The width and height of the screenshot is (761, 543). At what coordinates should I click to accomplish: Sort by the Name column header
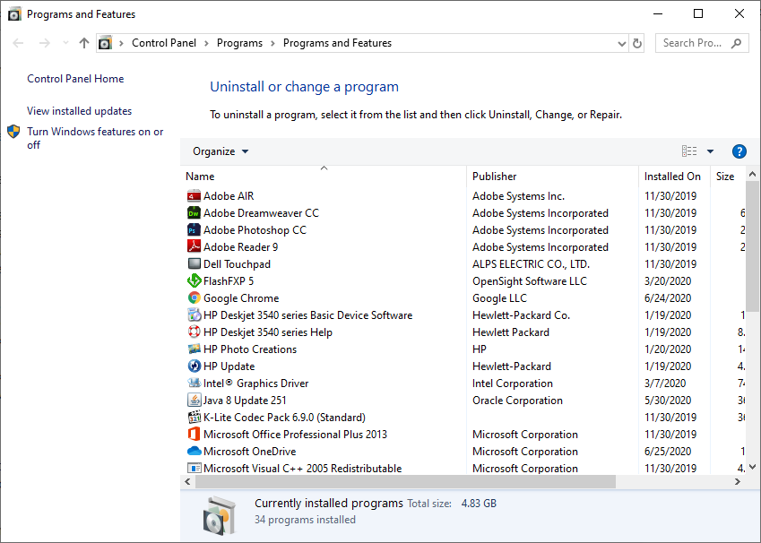(x=324, y=177)
